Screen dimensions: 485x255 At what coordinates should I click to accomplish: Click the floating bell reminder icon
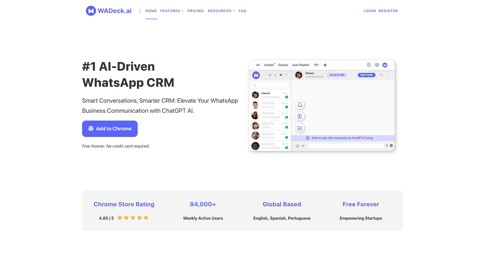click(x=300, y=104)
